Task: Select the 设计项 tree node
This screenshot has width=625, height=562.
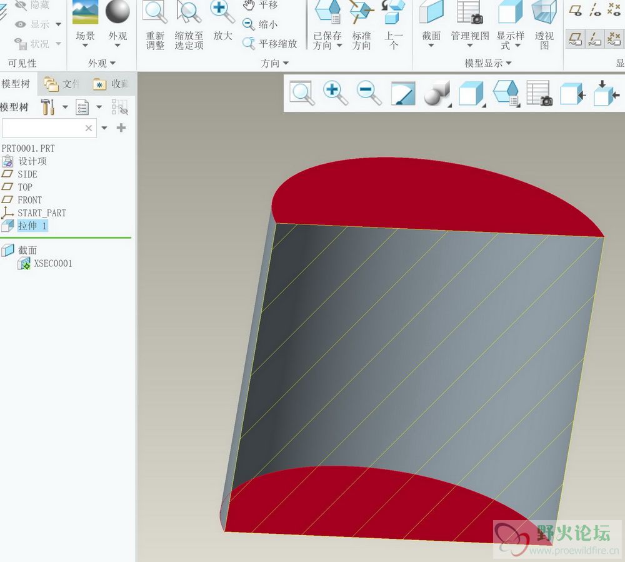Action: click(24, 161)
